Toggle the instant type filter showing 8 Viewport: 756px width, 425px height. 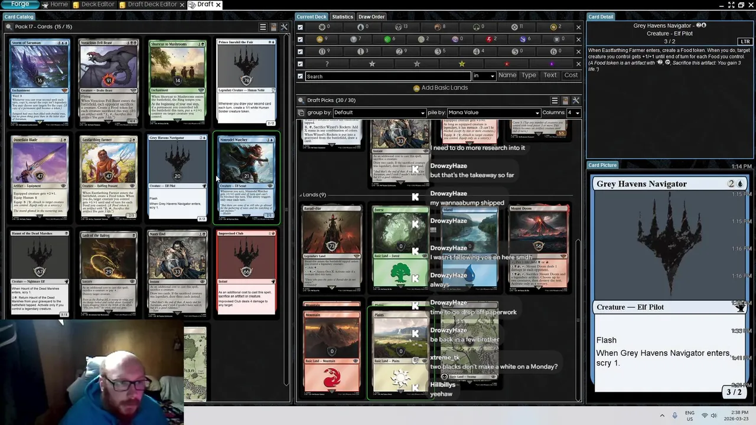[440, 27]
